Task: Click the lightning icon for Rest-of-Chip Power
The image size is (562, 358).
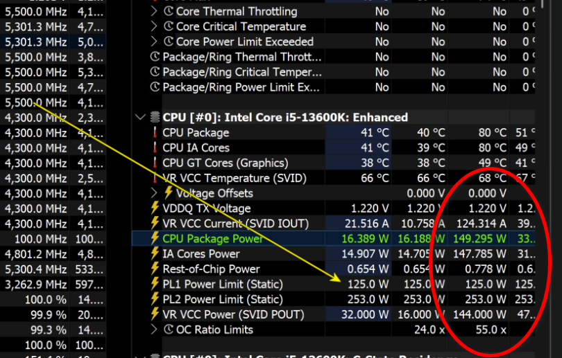Action: [x=155, y=269]
